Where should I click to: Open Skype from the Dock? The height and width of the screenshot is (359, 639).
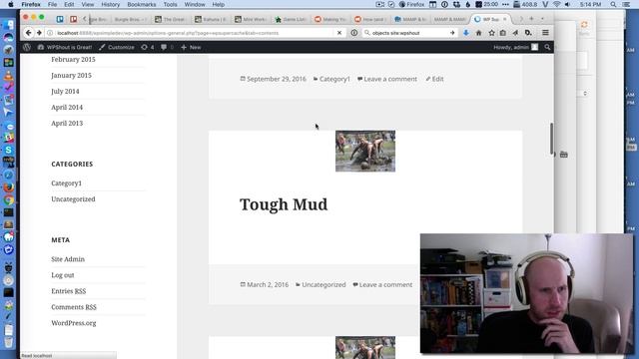tap(8, 150)
